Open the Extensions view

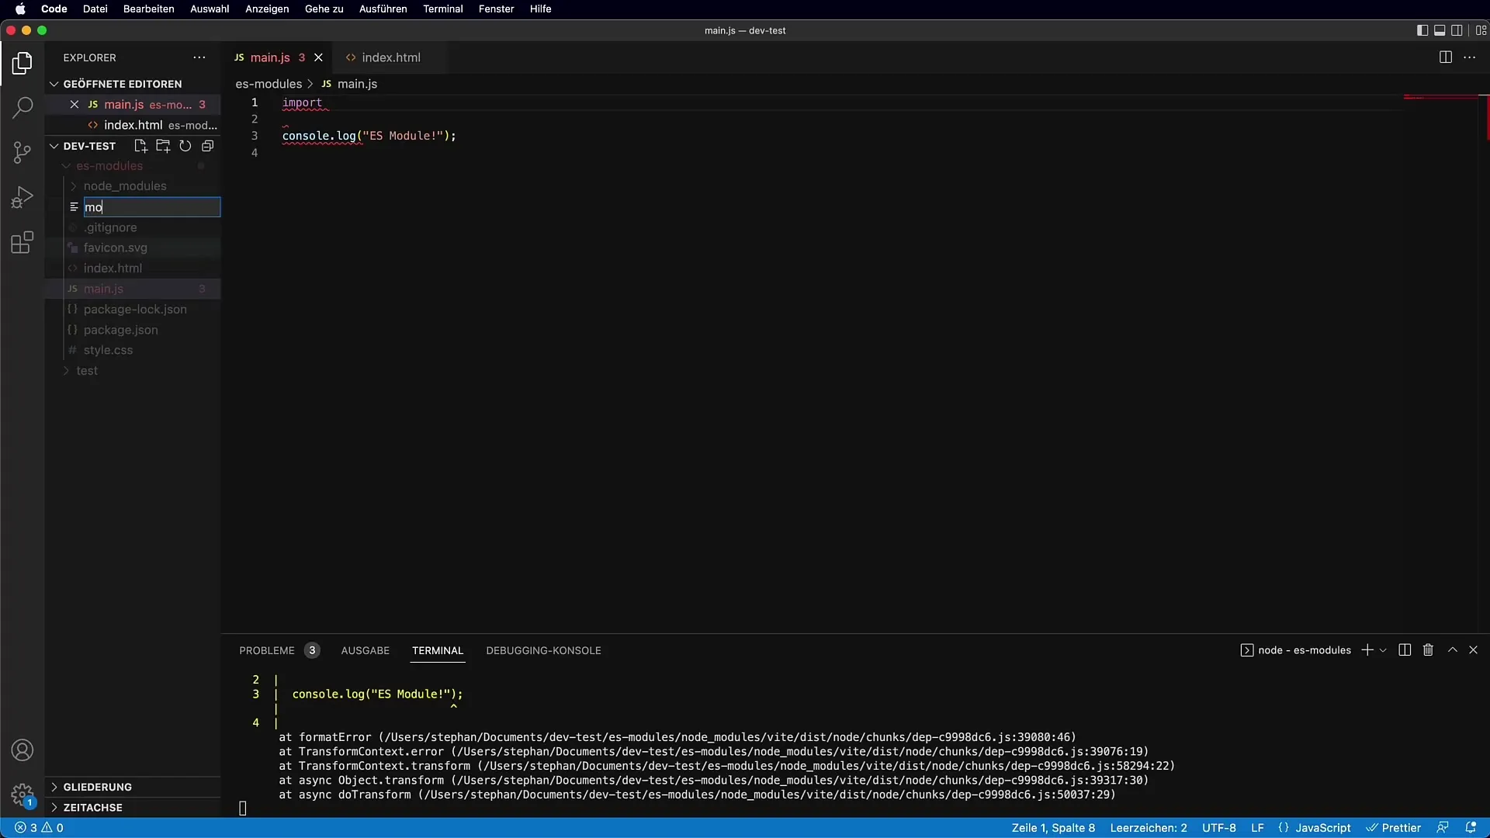(x=23, y=242)
